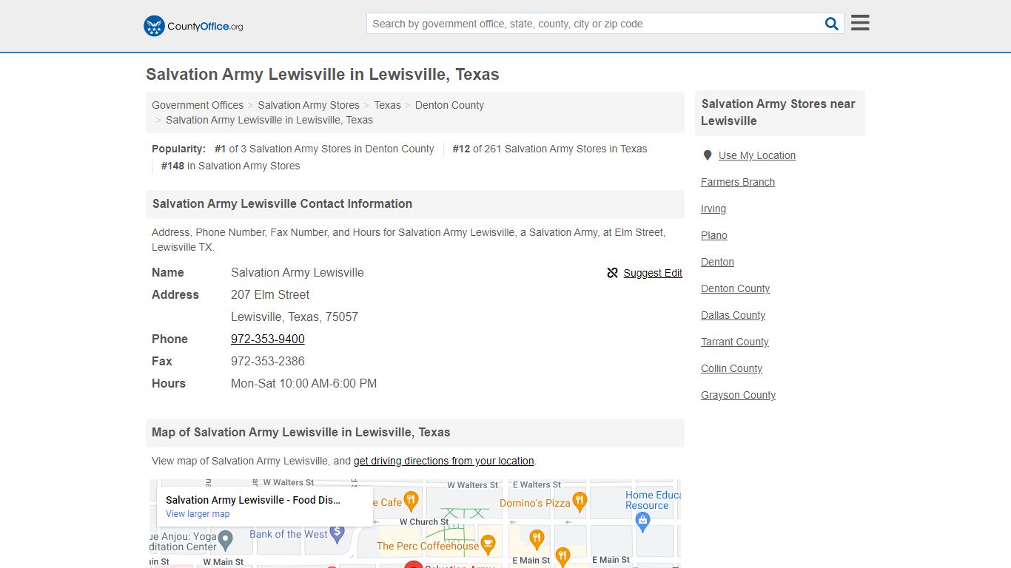Call phone number 972-353-9400

pos(268,339)
